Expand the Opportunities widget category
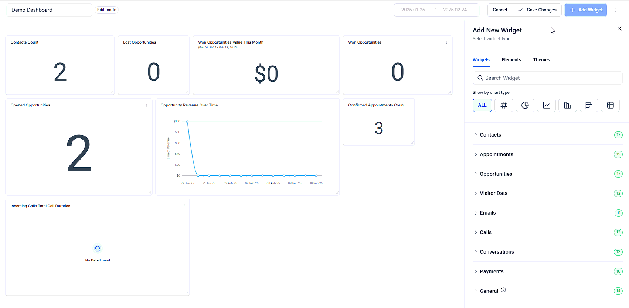Screen dimensions: 629x308 (496, 174)
